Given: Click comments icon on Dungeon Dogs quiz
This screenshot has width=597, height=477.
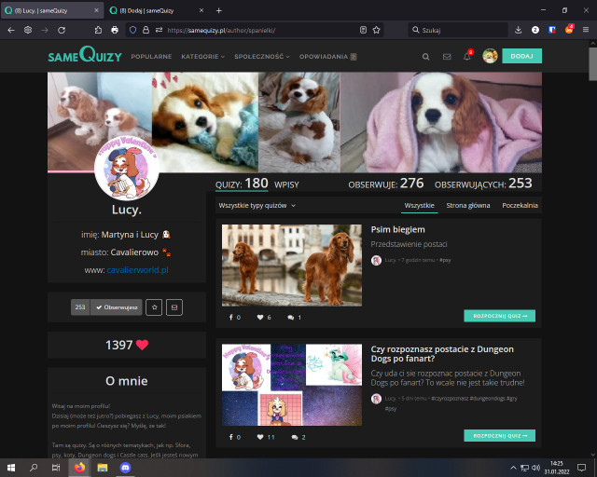Looking at the screenshot, I should tap(295, 437).
